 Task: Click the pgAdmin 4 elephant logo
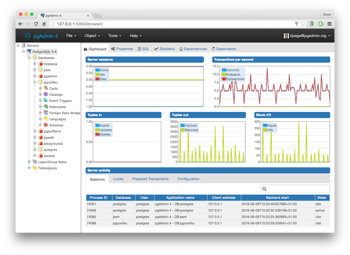click(x=27, y=36)
